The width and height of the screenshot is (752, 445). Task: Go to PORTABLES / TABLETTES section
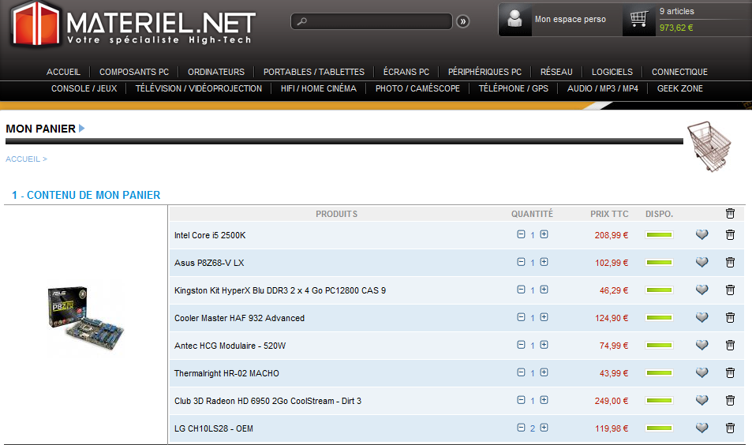[x=313, y=72]
